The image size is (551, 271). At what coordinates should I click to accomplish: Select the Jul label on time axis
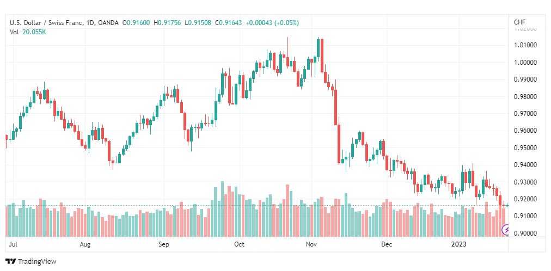tap(13, 244)
